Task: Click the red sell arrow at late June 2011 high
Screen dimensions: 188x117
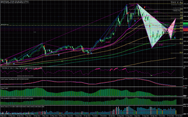Action: (83, 48)
